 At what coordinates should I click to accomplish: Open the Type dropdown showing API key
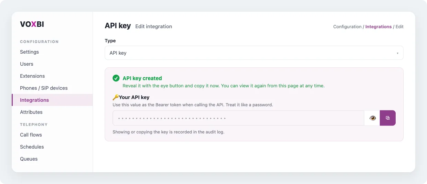pyautogui.click(x=254, y=53)
